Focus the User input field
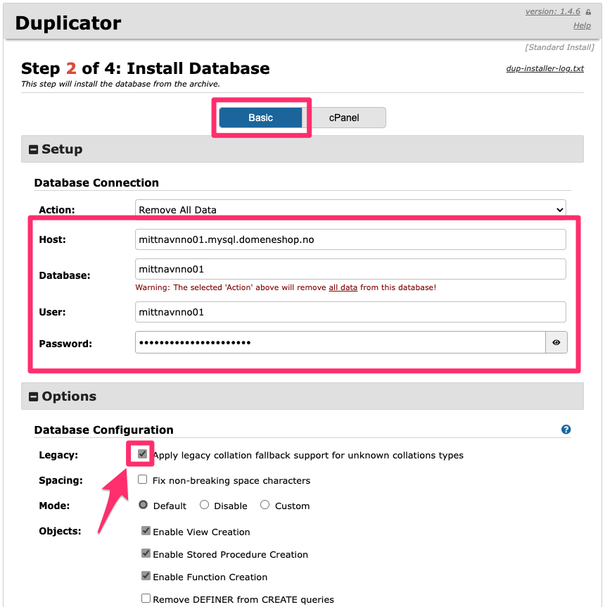 click(350, 312)
